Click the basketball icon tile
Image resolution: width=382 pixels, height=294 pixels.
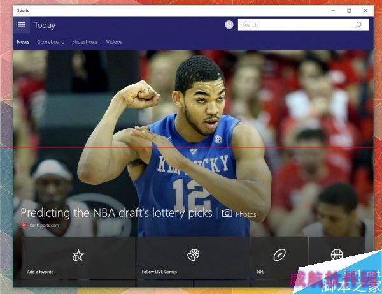[x=337, y=254]
